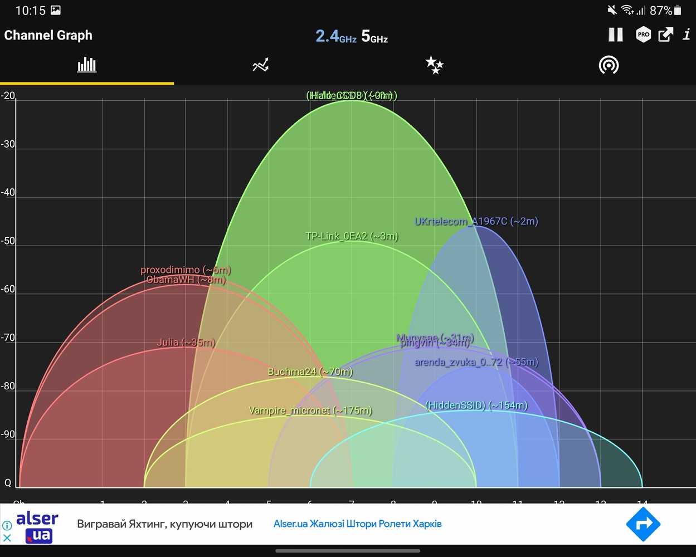Close the alser.ua advertisement banner

(x=7, y=538)
